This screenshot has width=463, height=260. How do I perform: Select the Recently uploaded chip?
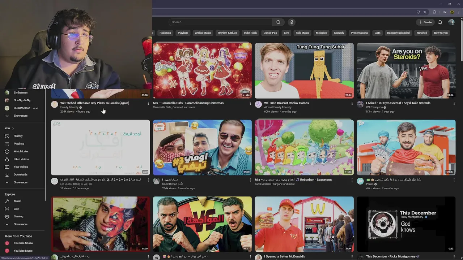398,33
